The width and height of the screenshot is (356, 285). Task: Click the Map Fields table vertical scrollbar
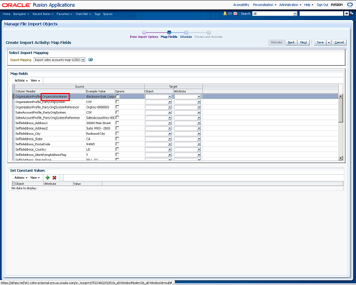(340, 125)
